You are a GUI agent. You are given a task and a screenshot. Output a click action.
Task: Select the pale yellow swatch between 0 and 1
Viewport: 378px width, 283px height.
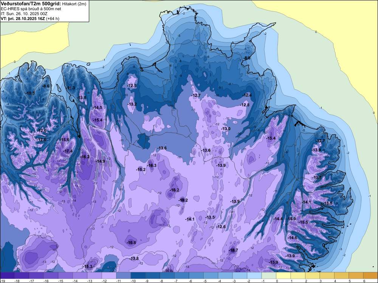point(283,275)
